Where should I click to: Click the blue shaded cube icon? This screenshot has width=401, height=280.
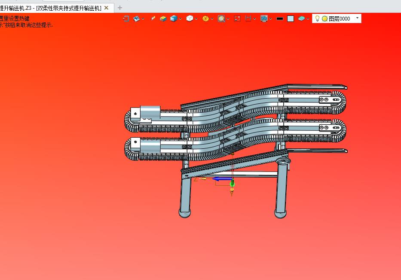174,18
